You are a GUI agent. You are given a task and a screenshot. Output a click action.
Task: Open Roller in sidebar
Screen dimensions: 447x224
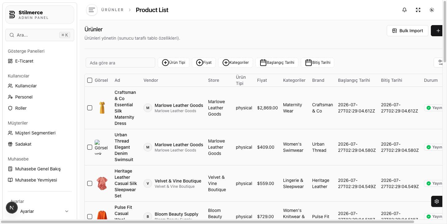pyautogui.click(x=40, y=108)
